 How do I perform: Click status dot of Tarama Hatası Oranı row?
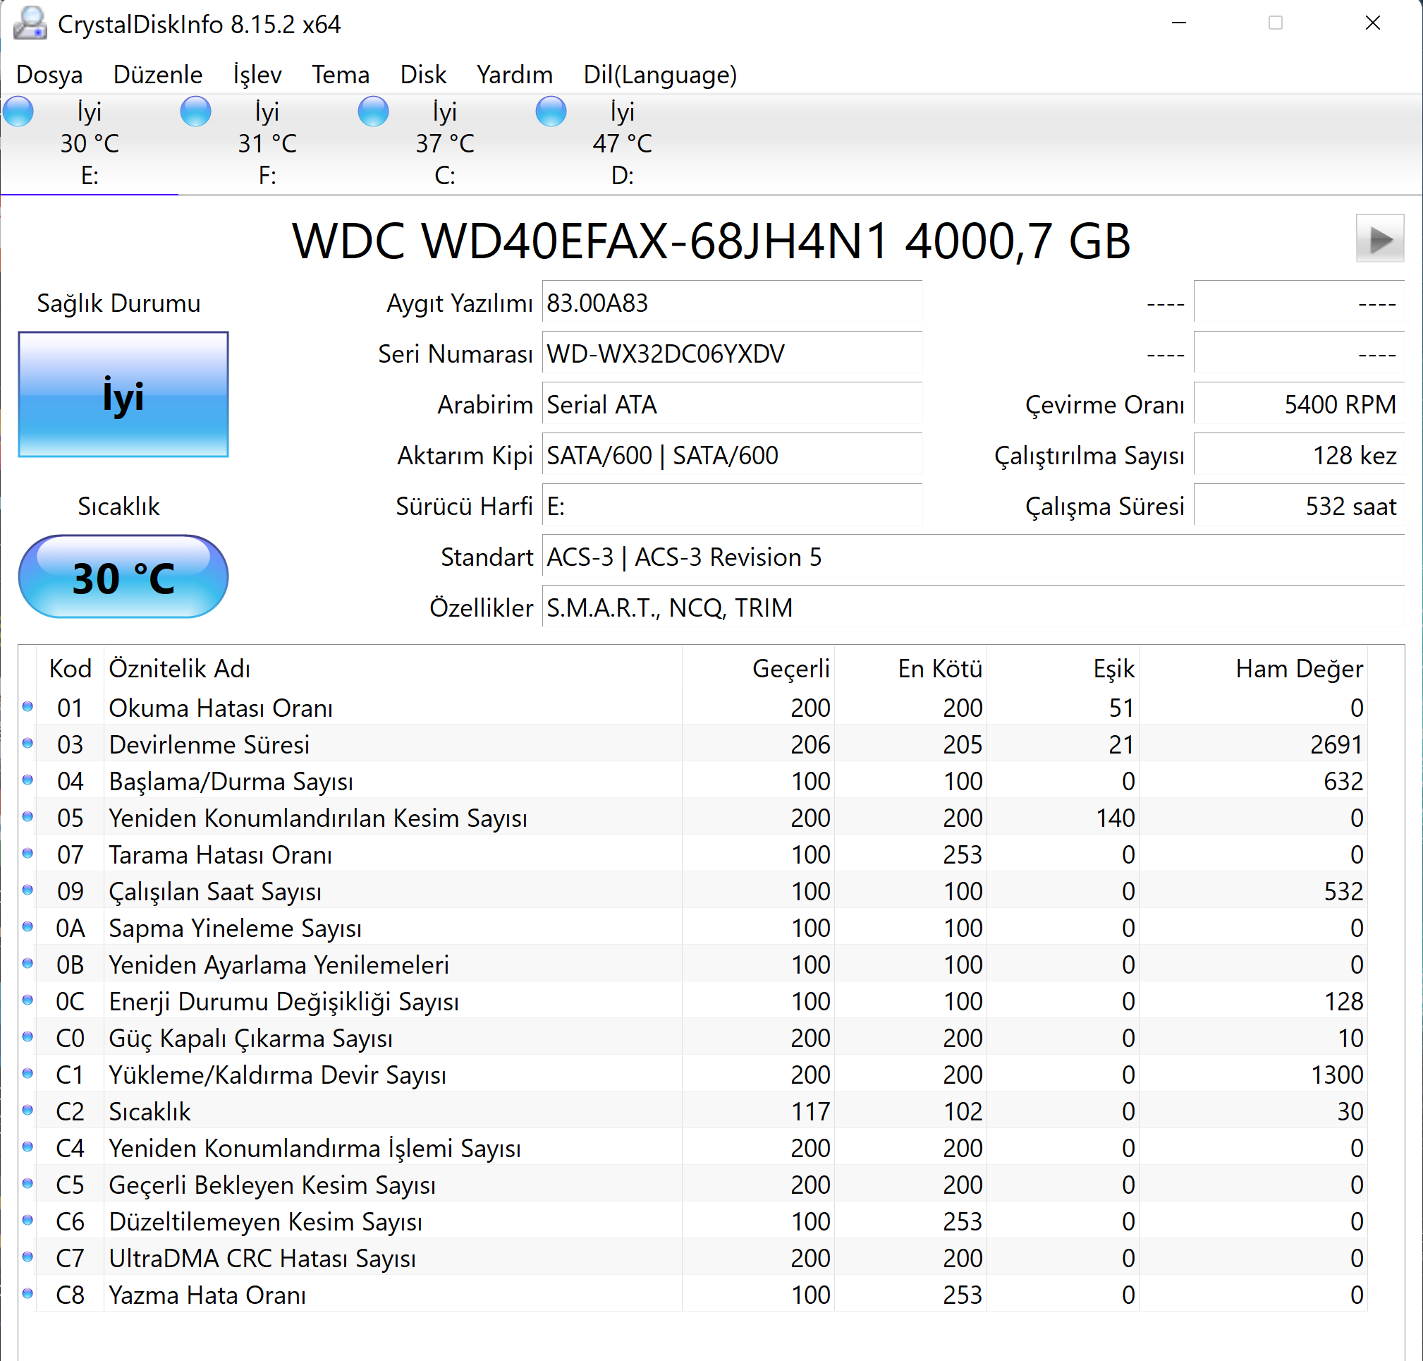[x=28, y=853]
